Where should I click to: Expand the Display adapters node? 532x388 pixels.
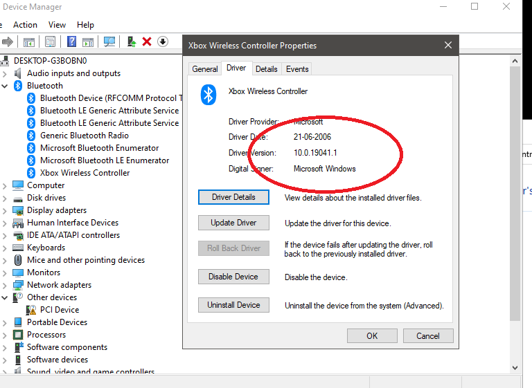coord(4,211)
